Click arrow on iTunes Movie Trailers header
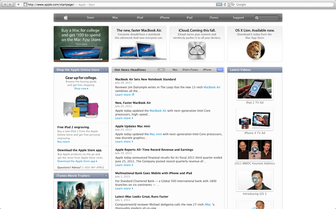The image size is (336, 209). [106, 176]
